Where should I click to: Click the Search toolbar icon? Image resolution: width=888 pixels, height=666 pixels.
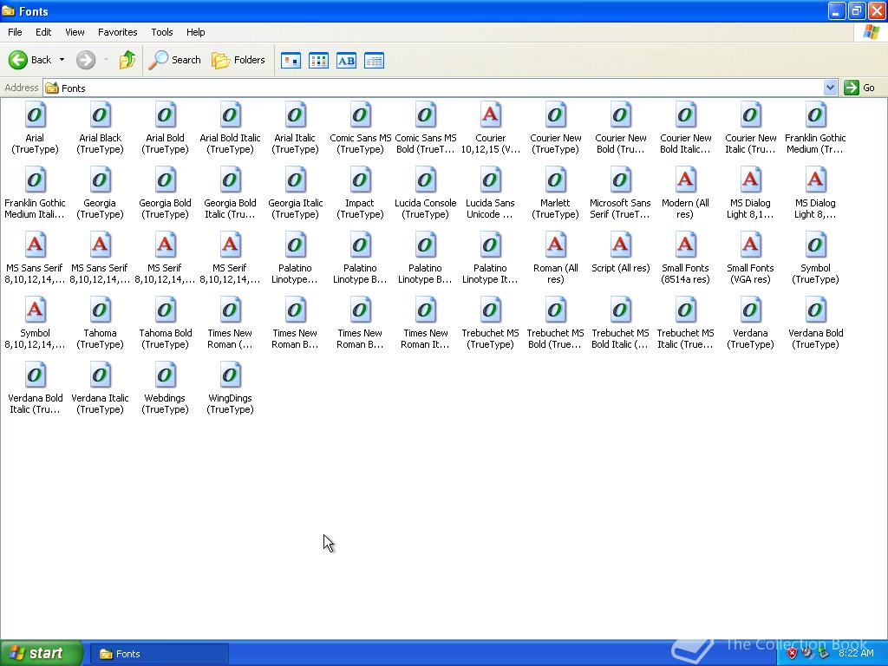tap(174, 60)
